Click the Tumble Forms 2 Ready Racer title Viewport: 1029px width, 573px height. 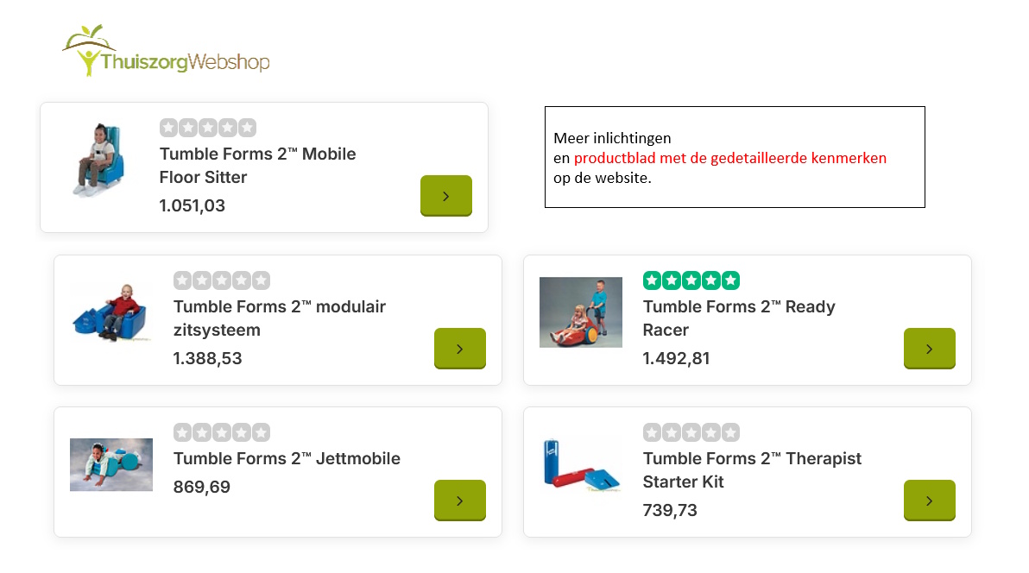tap(738, 318)
